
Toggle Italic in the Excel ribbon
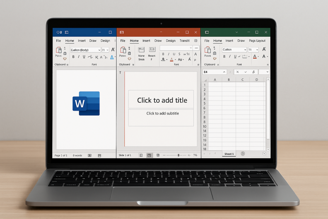[230, 57]
